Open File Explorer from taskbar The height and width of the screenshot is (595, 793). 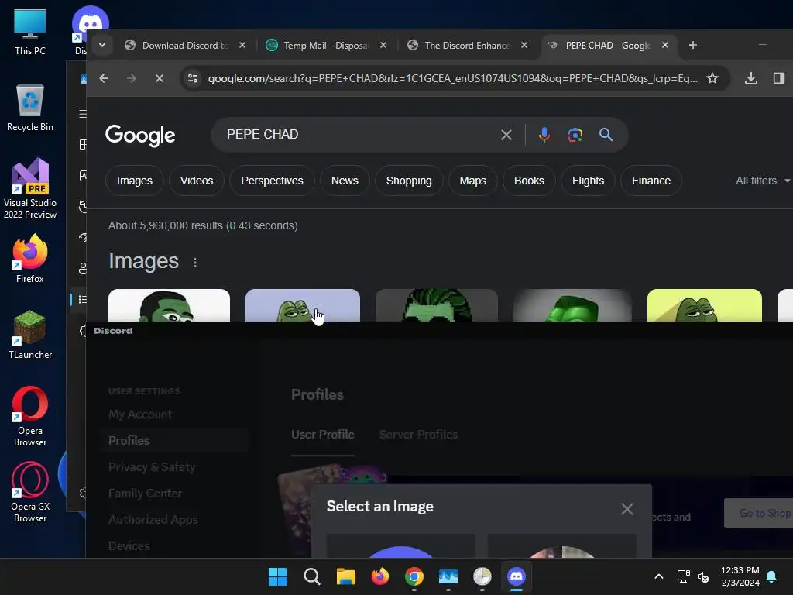point(346,576)
